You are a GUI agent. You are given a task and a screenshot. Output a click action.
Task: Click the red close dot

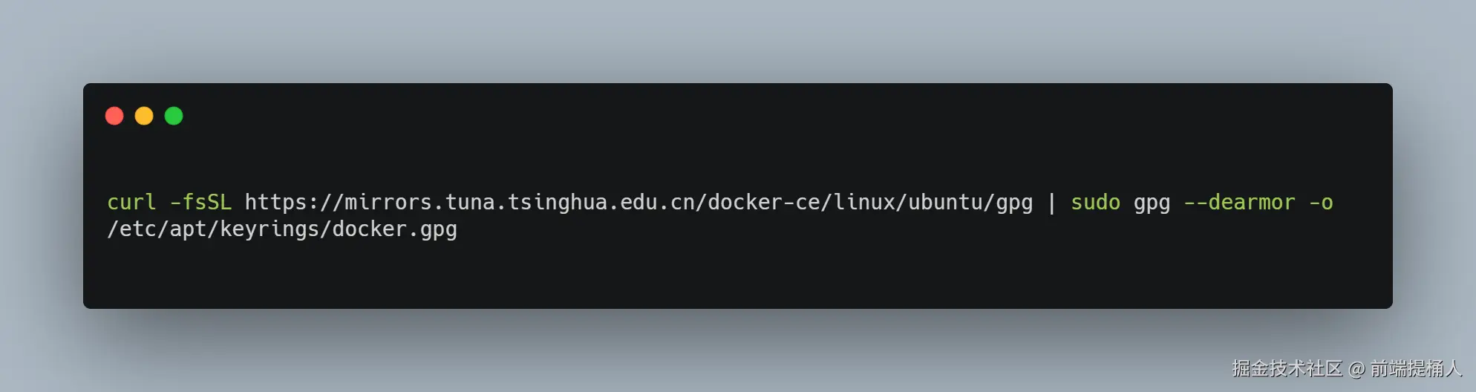(114, 116)
